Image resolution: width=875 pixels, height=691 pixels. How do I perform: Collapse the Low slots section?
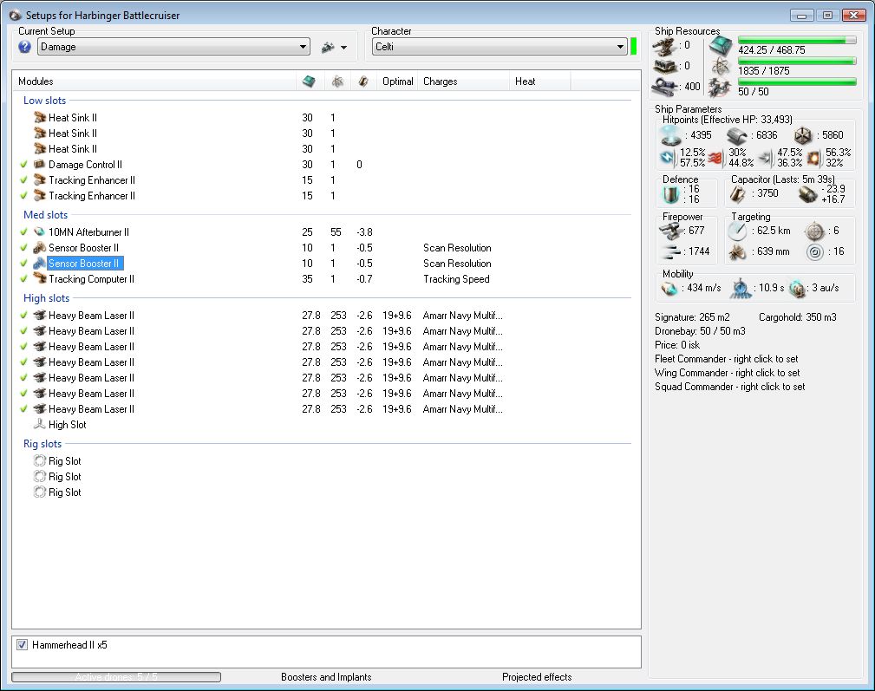pos(44,101)
